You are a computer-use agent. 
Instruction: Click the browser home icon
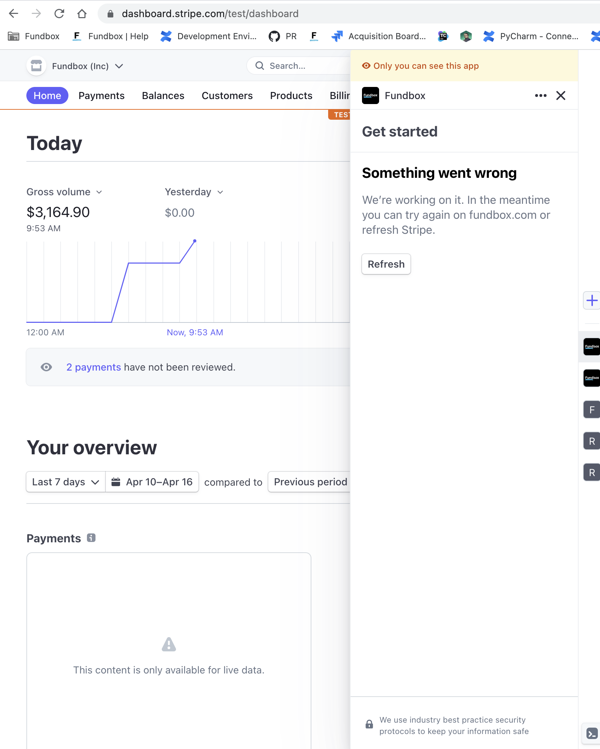point(82,14)
